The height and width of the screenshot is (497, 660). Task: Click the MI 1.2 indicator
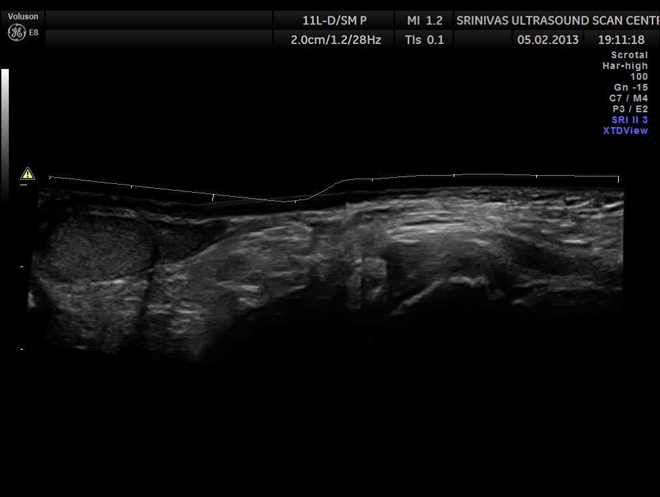coord(424,20)
